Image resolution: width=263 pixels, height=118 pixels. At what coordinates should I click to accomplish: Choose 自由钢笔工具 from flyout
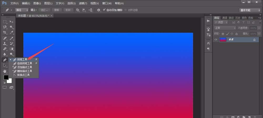(x=23, y=63)
